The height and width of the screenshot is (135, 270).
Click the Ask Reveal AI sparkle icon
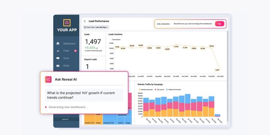pos(48,79)
